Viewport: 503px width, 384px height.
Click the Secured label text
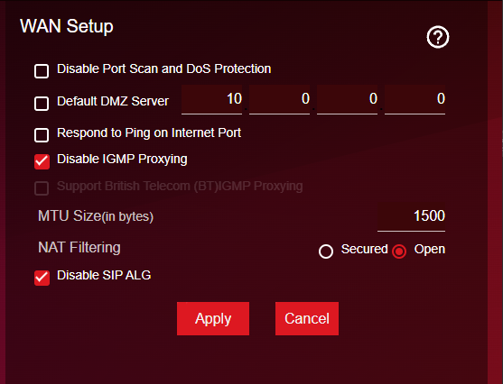[365, 249]
